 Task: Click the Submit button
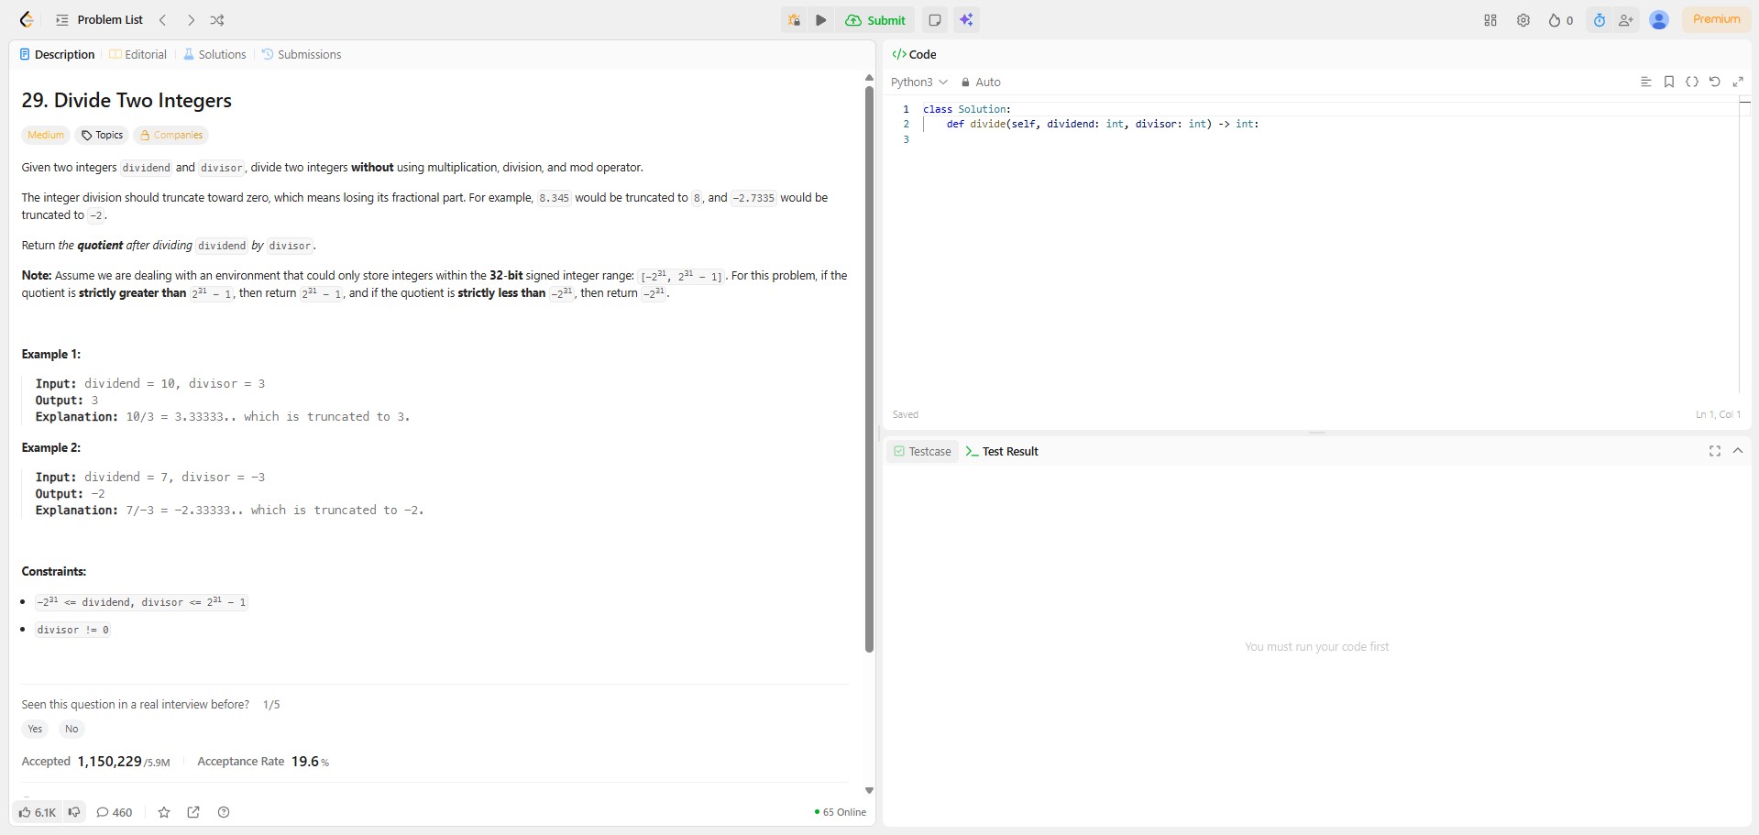coord(875,20)
